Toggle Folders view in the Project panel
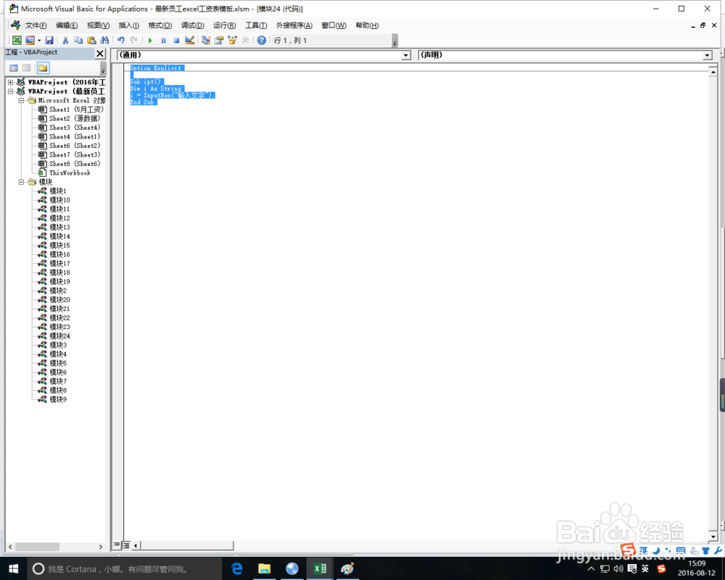The image size is (725, 580). tap(43, 68)
